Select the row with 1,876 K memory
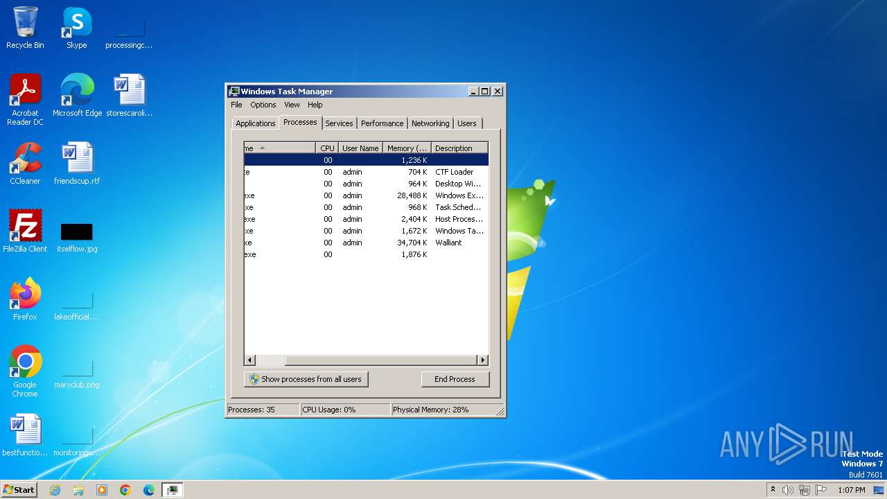The height and width of the screenshot is (499, 887). pos(366,254)
